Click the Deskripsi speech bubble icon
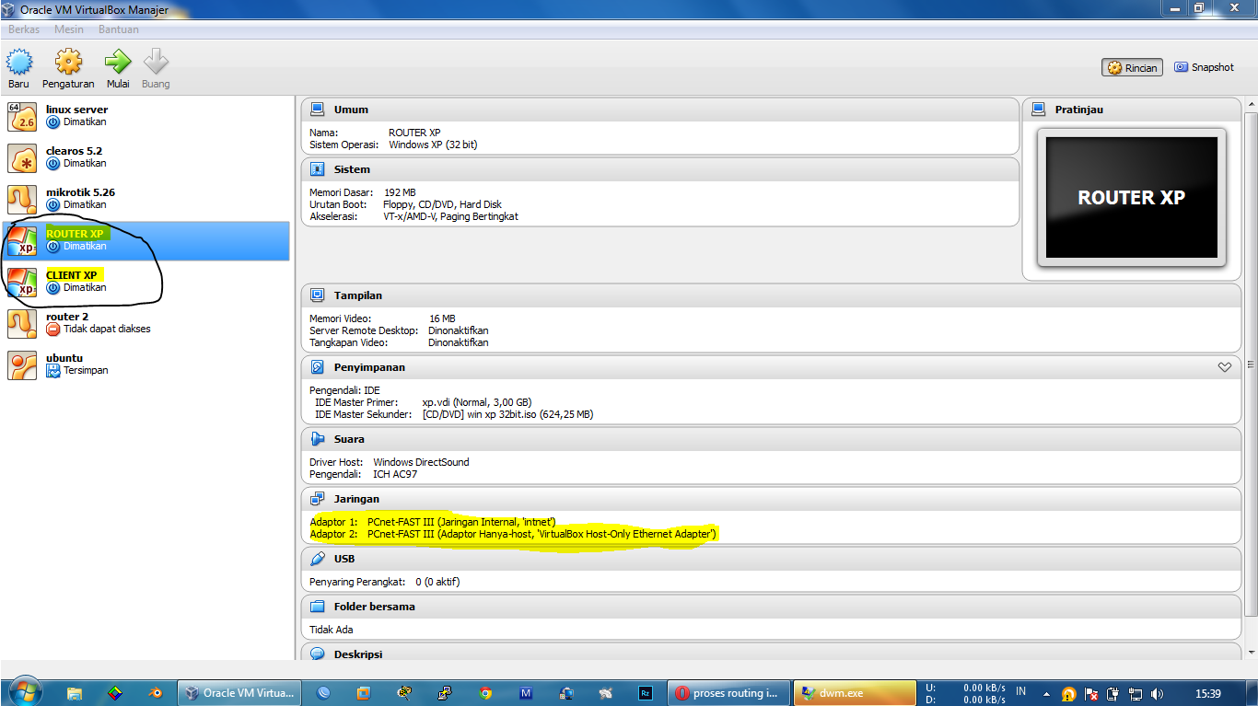This screenshot has height=706, width=1258. click(317, 654)
